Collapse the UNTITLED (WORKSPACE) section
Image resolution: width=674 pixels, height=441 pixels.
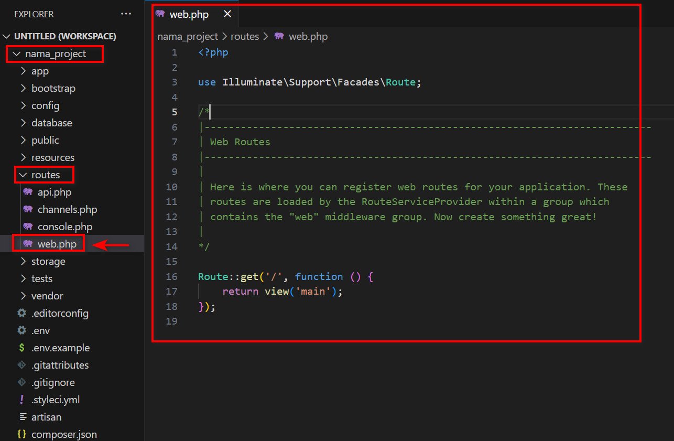click(7, 36)
